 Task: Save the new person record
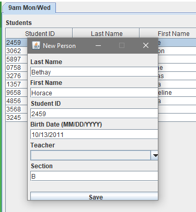point(94,196)
